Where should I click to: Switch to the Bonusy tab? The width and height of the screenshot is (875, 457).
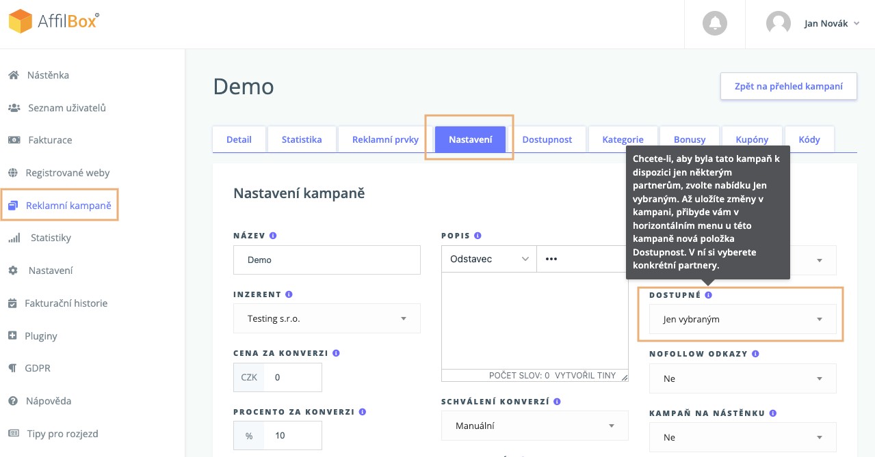tap(690, 139)
